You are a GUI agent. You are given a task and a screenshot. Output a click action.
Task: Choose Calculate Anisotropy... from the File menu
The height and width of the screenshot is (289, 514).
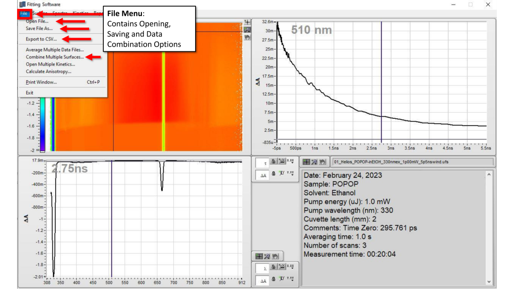[49, 71]
